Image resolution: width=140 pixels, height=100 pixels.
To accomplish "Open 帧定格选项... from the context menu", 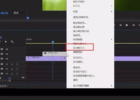I will (x=80, y=23).
